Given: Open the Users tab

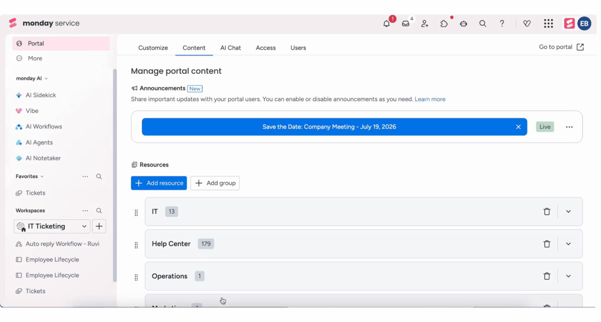Looking at the screenshot, I should tap(298, 48).
